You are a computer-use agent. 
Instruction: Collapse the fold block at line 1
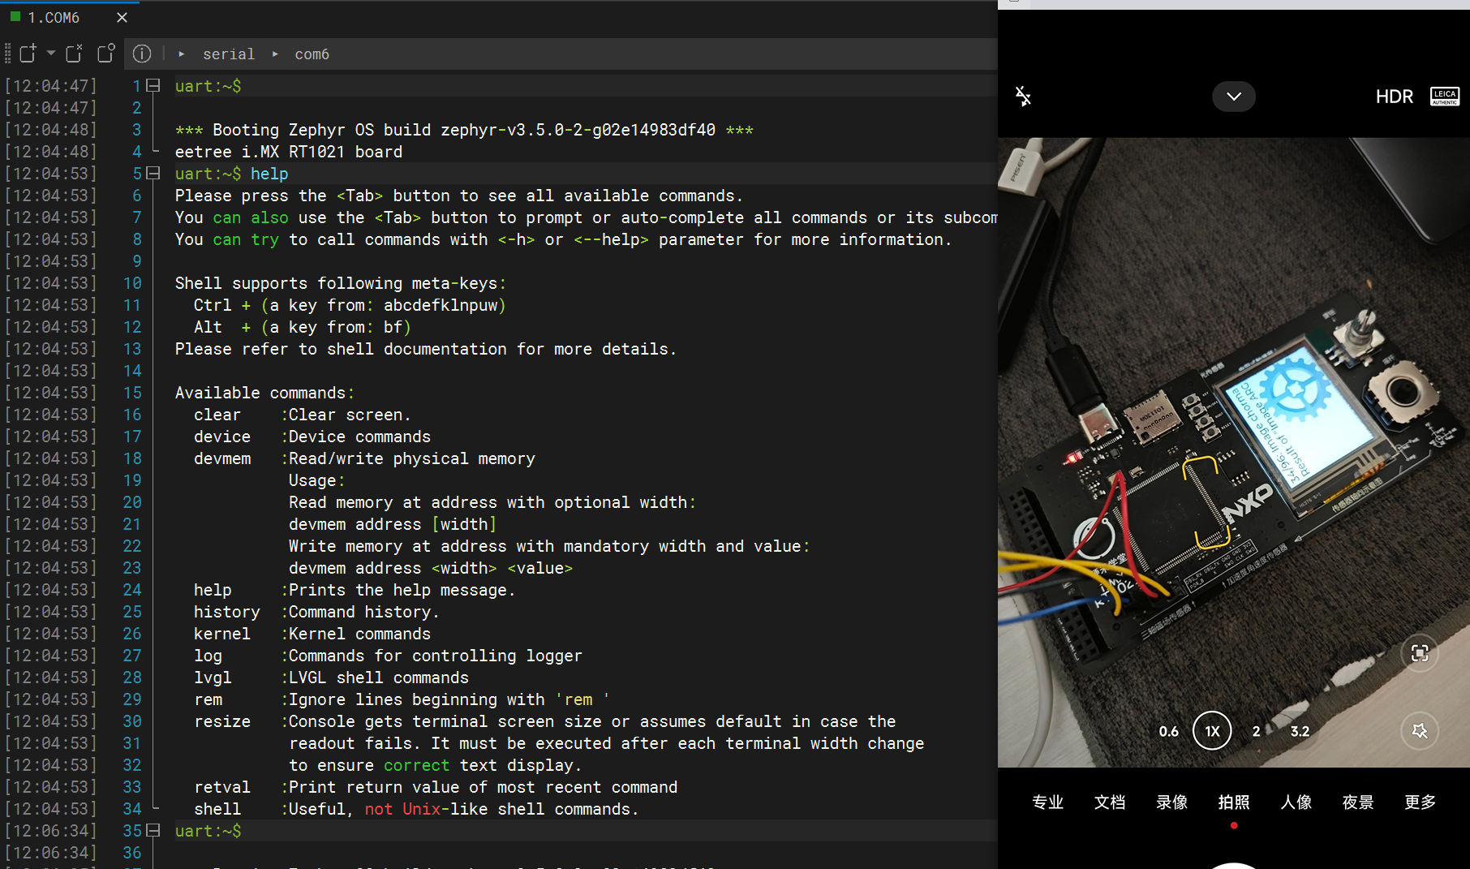[x=153, y=85]
